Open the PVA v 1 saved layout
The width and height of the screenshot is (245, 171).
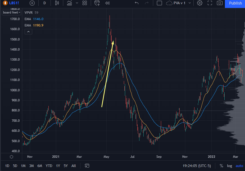coord(176,3)
